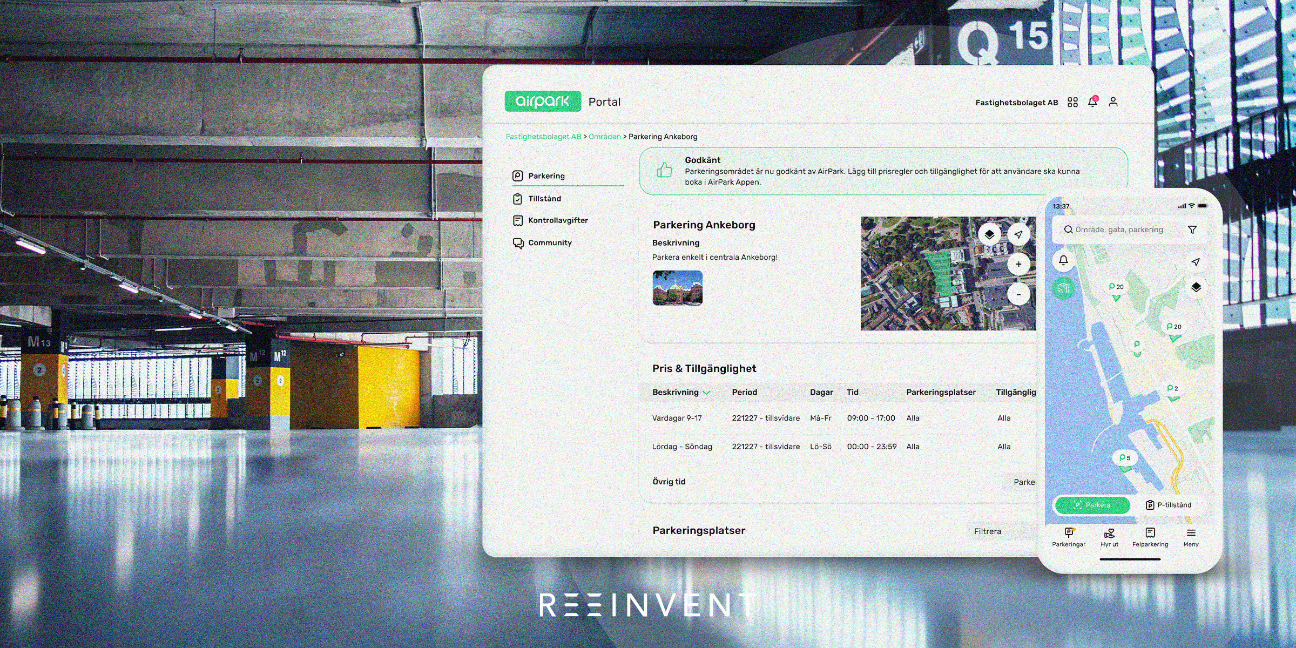Select the 'Vardagar 9-17' row description
Screen dimensions: 1296x648
click(677, 418)
